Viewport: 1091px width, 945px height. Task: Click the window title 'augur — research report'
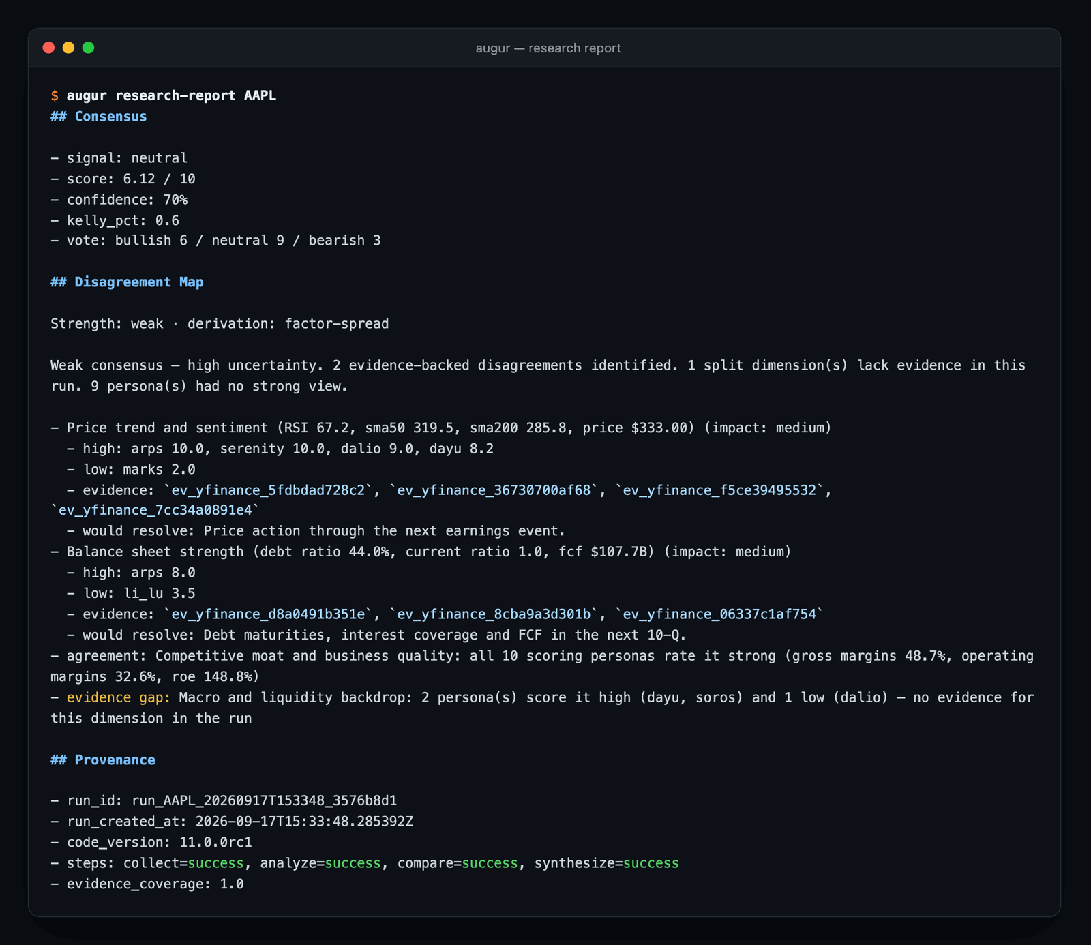[x=548, y=48]
